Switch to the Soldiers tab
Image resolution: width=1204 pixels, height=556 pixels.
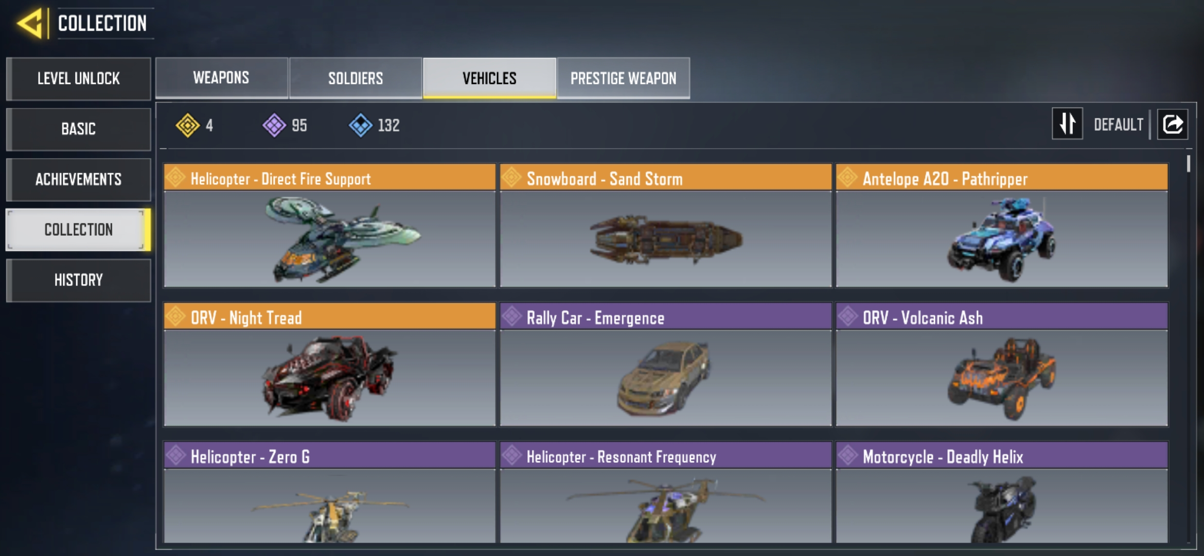[x=356, y=78]
